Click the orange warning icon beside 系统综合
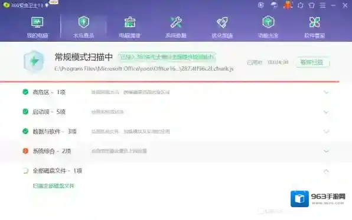352x220 pixels. click(25, 151)
